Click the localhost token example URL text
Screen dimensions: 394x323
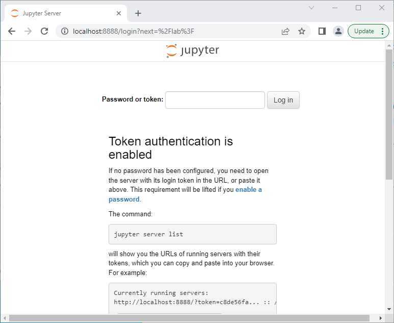(195, 302)
